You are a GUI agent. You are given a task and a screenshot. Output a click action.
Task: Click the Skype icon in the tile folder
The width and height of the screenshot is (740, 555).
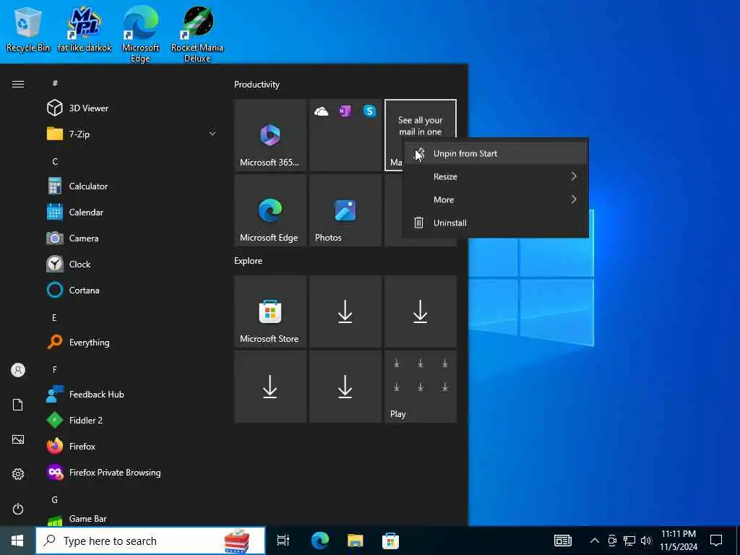point(369,111)
